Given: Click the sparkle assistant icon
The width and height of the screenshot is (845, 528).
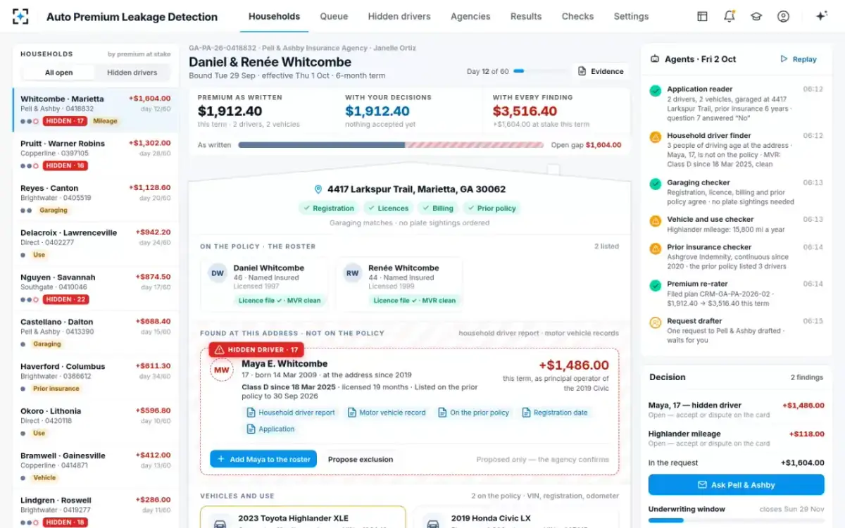Looking at the screenshot, I should [821, 16].
